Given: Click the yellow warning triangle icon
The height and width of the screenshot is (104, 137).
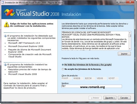Looking at the screenshot, I should click(x=6, y=24).
